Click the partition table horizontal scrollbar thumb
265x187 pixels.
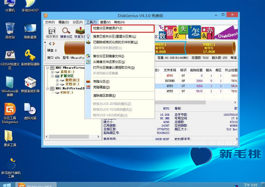coord(180,102)
